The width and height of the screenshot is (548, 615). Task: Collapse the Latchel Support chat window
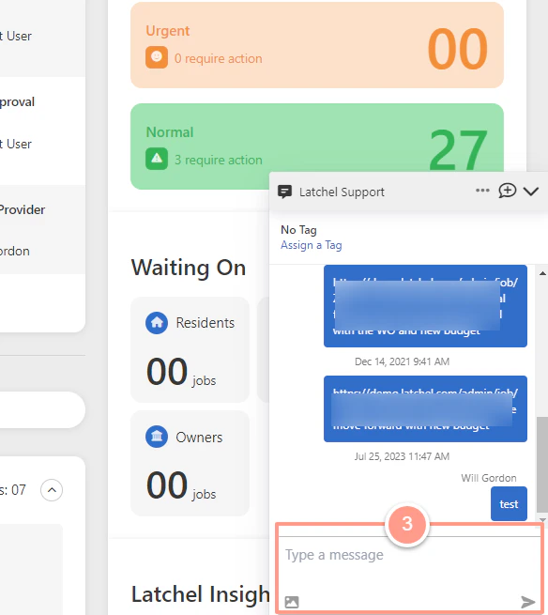point(531,192)
